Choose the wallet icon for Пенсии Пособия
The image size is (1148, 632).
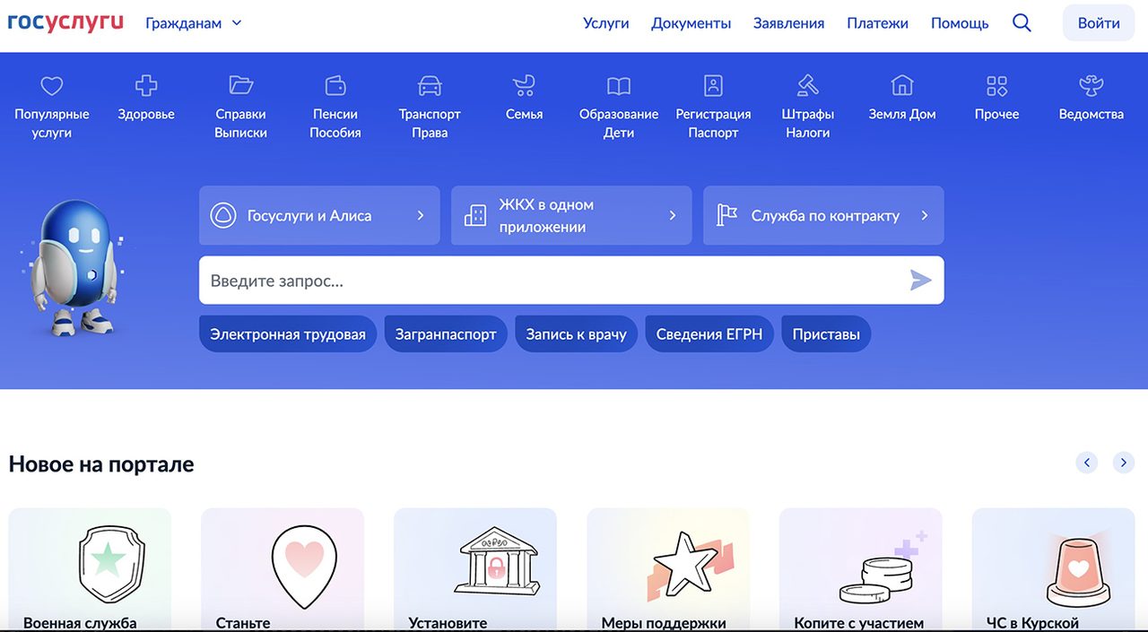pos(335,86)
